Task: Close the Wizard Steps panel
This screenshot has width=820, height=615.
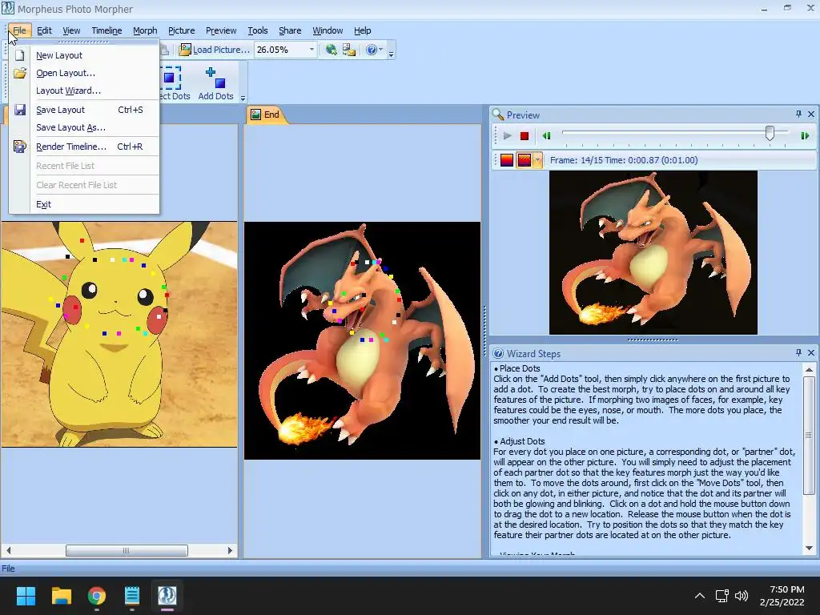Action: tap(811, 353)
